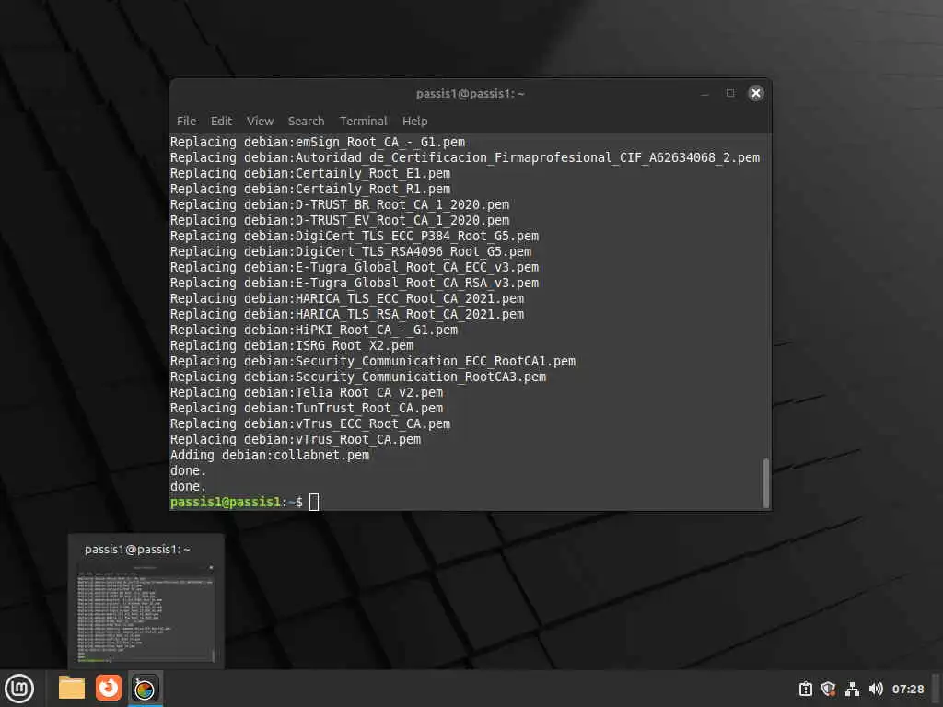Click the line 'Replacing debian:vTrus_Root_CA.pem'

tap(296, 439)
